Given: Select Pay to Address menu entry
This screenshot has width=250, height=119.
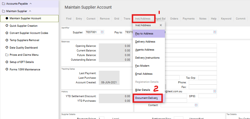Looking at the screenshot, I should 144,34.
